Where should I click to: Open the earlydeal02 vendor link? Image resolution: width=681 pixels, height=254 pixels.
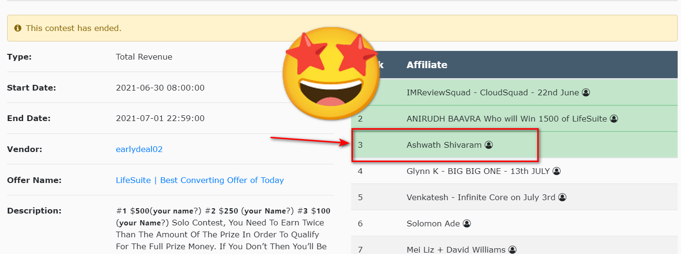tap(139, 149)
